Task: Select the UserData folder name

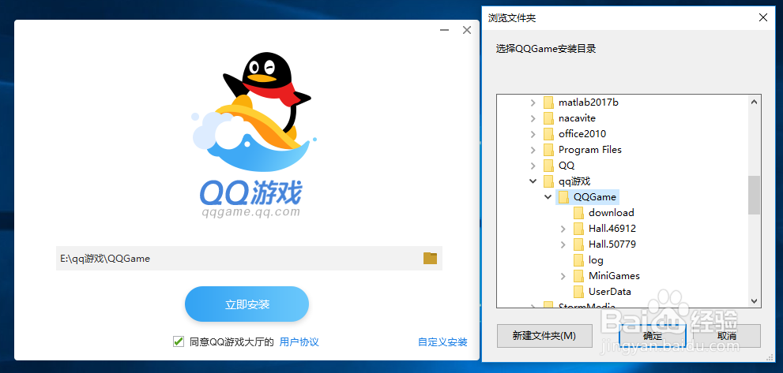Action: tap(610, 291)
